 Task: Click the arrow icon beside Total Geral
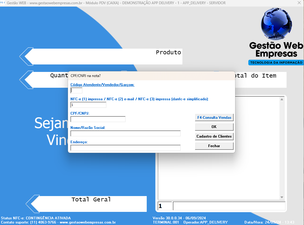click(32, 204)
